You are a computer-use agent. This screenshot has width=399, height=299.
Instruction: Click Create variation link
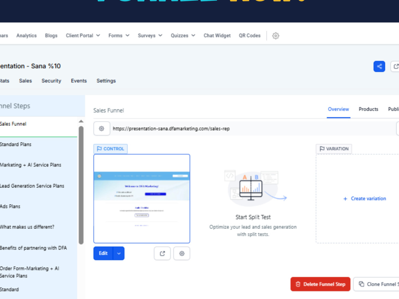(365, 199)
